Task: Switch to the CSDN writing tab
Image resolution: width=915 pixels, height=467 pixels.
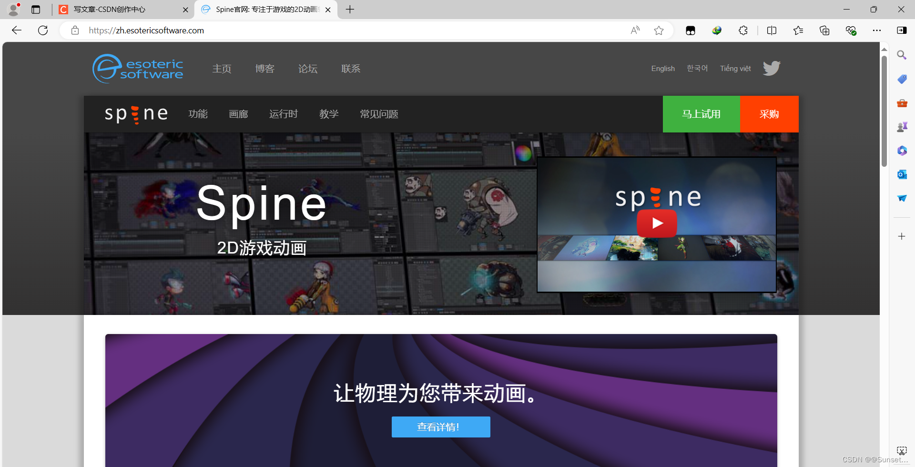Action: pyautogui.click(x=124, y=10)
